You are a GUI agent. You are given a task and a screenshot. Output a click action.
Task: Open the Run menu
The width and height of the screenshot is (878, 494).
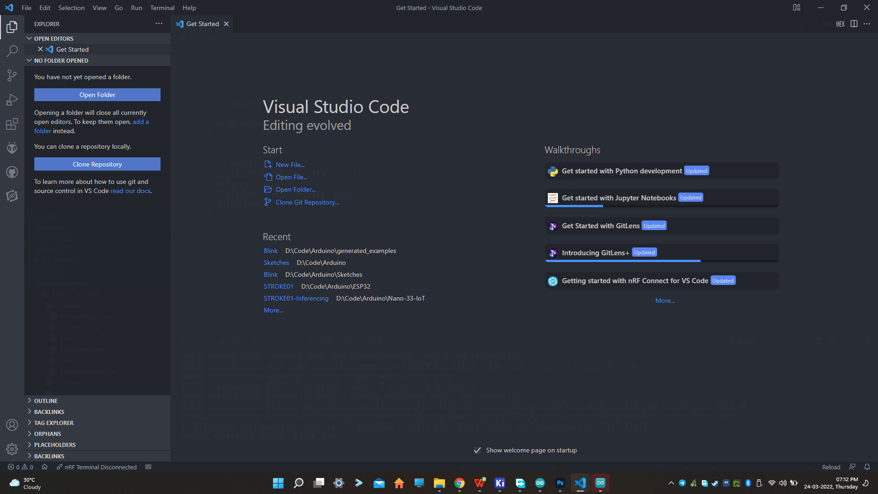click(x=136, y=8)
